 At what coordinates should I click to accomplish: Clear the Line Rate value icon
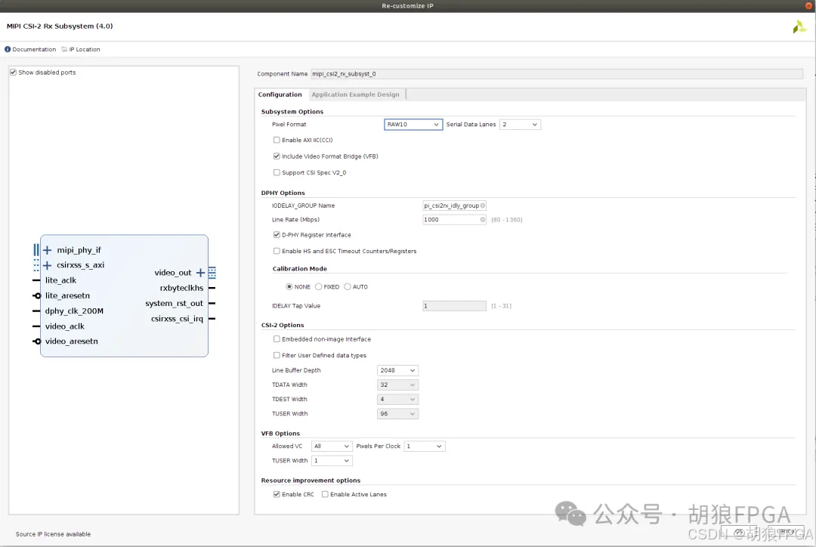tap(482, 220)
